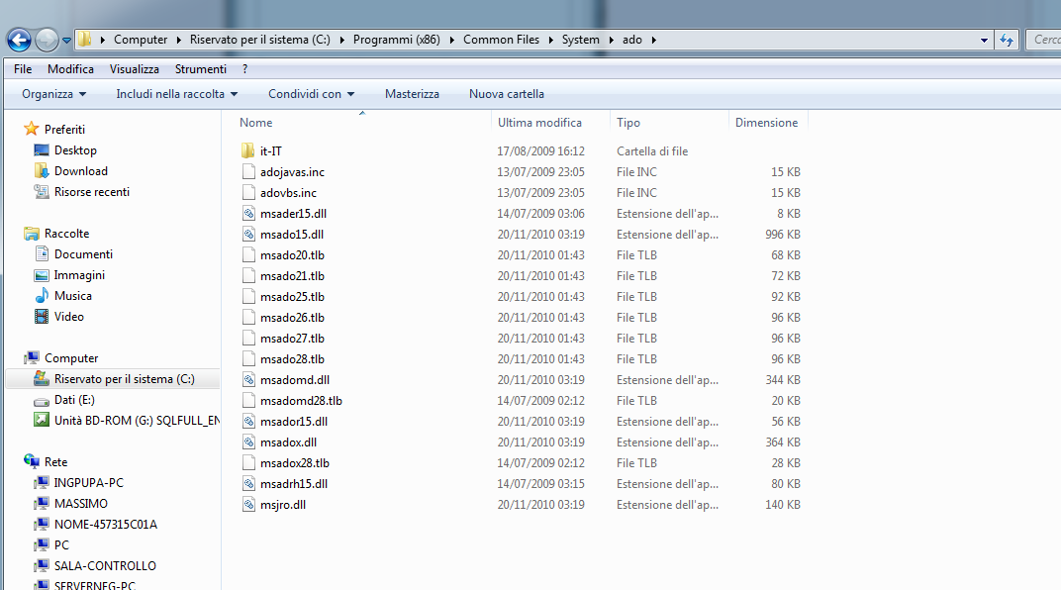1061x590 pixels.
Task: Open the Organizza dropdown
Action: click(54, 94)
